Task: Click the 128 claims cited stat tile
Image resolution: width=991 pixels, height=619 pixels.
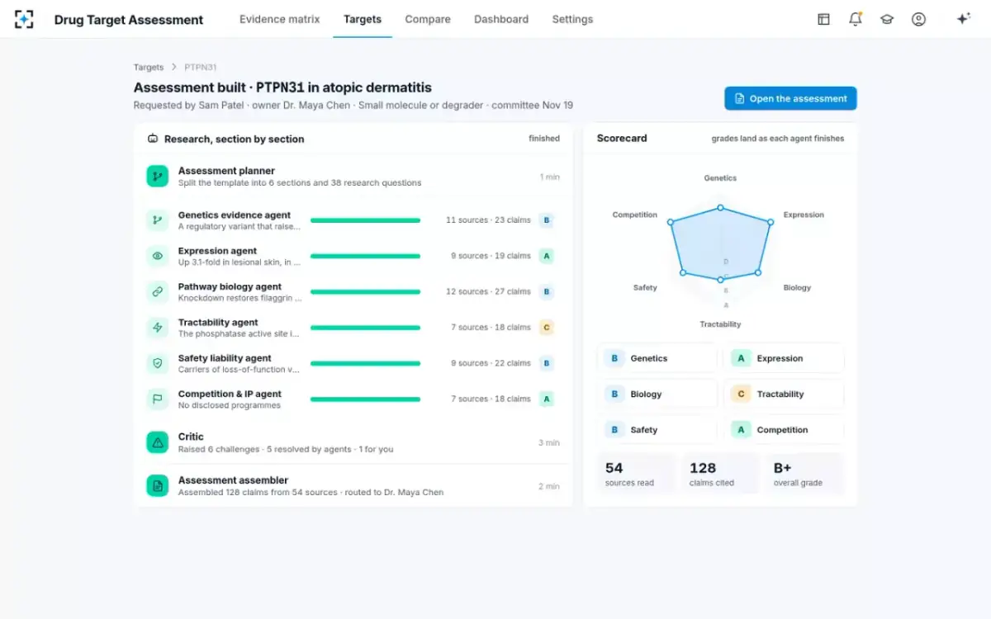Action: pos(720,474)
